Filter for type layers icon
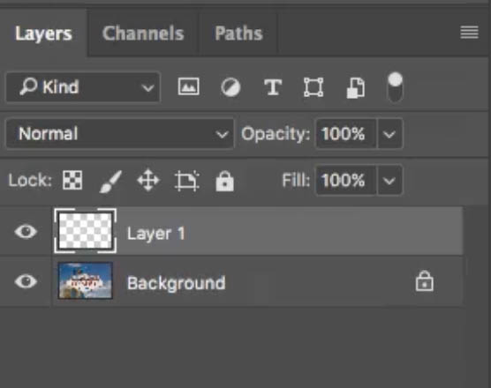Image resolution: width=491 pixels, height=388 pixels. pyautogui.click(x=273, y=87)
